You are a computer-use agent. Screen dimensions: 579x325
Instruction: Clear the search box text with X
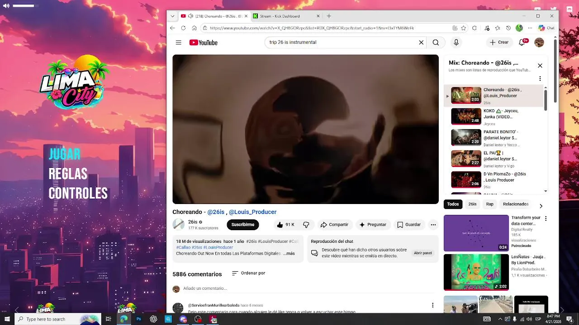click(421, 42)
